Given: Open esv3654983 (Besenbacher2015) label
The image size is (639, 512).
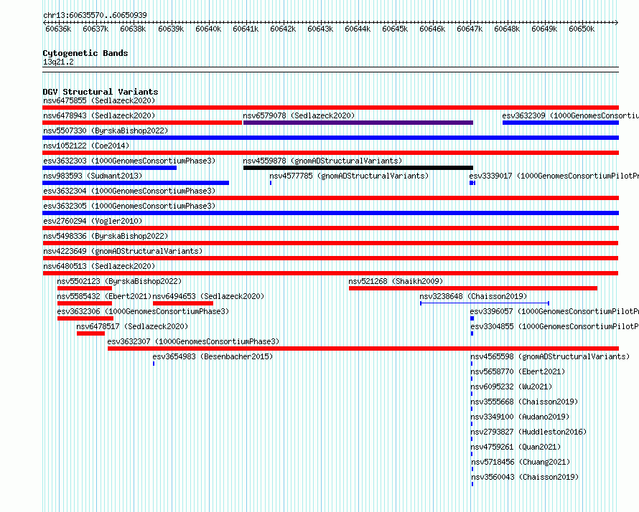Looking at the screenshot, I should [x=213, y=356].
